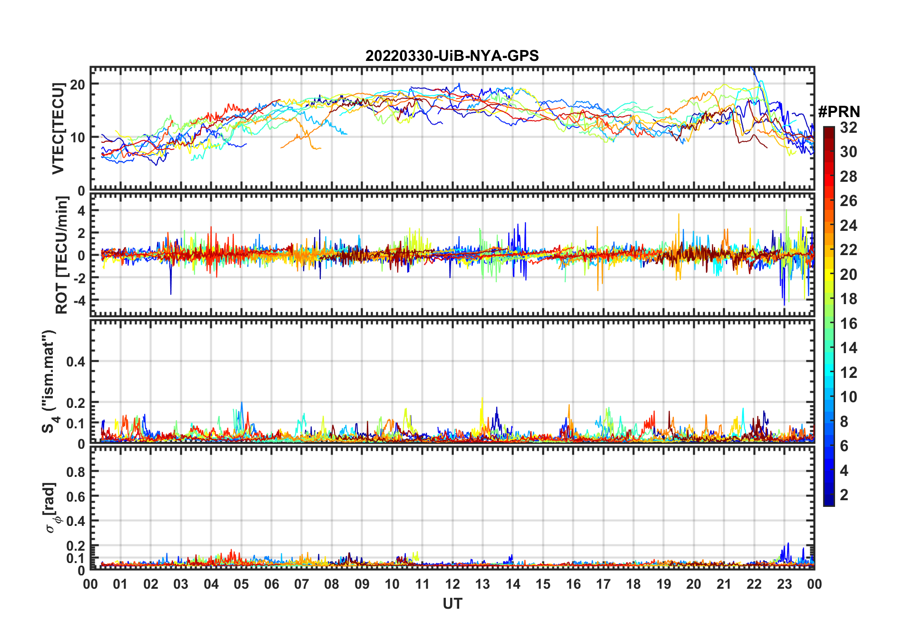
Task: Click the S4 ("ism.mat") axis label
Action: point(49,381)
